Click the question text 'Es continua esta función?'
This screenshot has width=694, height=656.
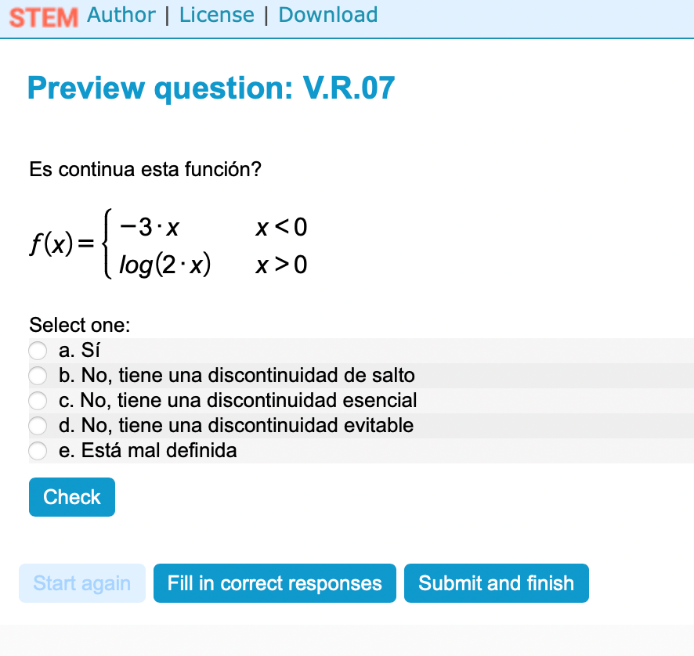[145, 169]
